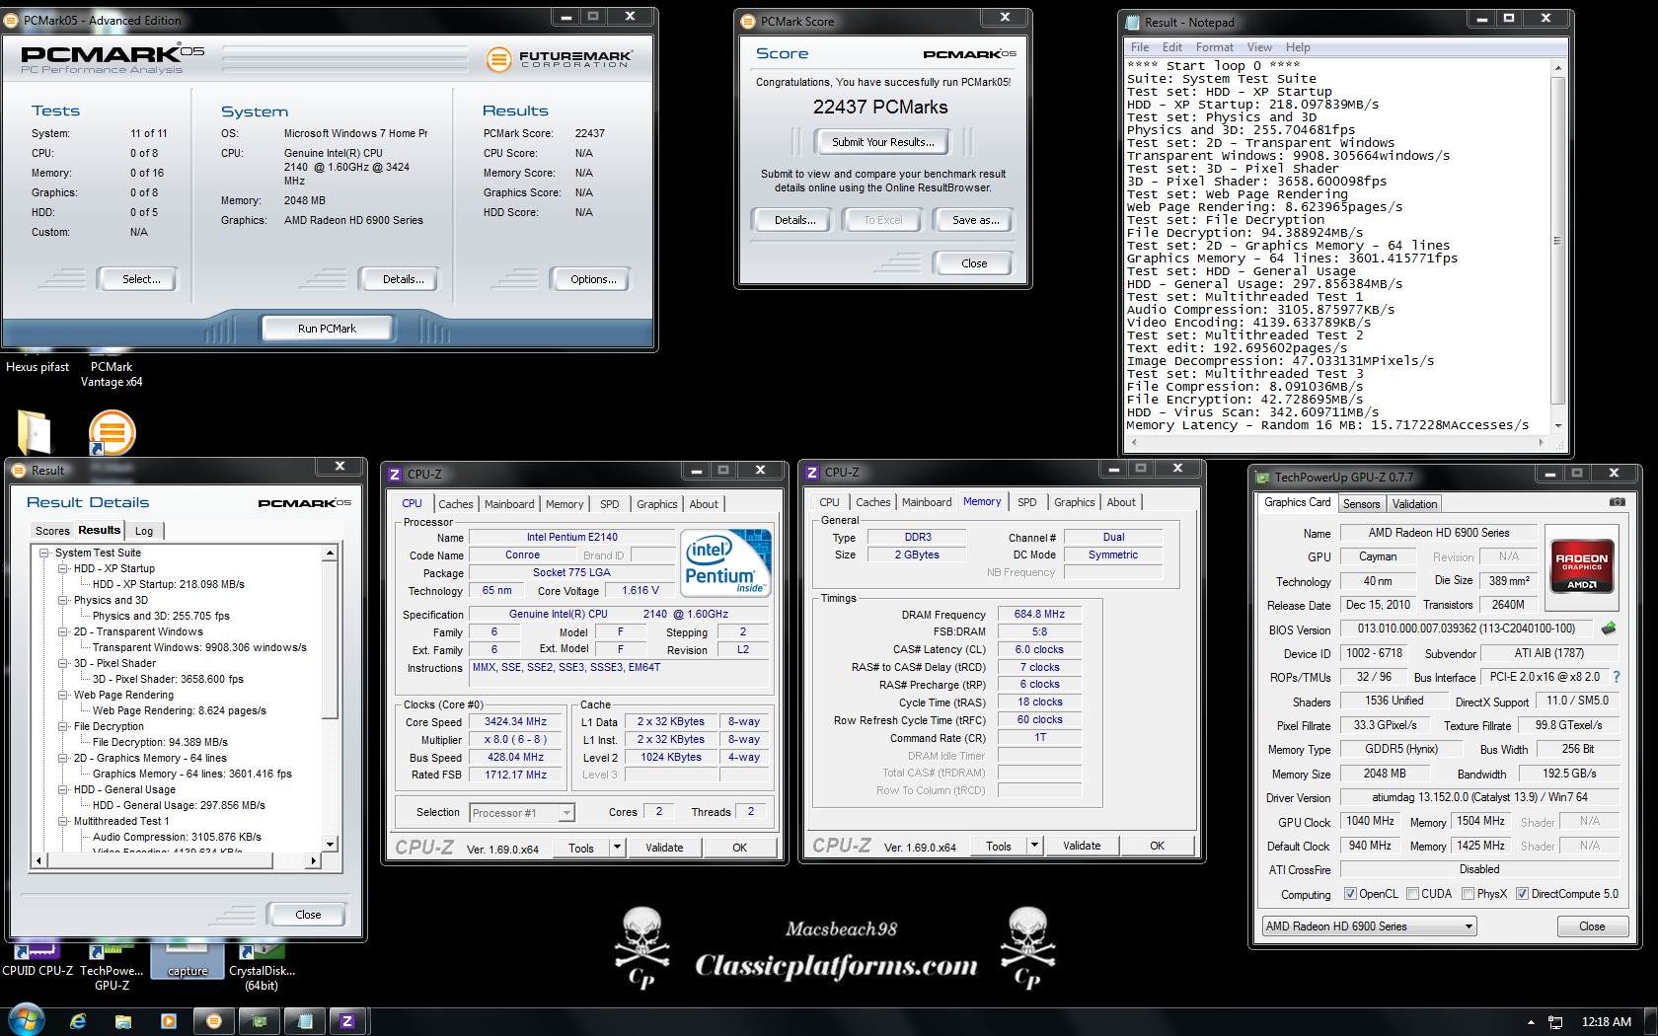This screenshot has height=1036, width=1658.
Task: Click the network icon in the system tray
Action: 1555,1022
